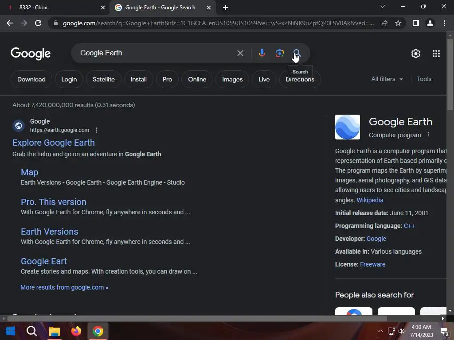Select the Pro filter chip
The width and height of the screenshot is (454, 340).
pos(167,79)
